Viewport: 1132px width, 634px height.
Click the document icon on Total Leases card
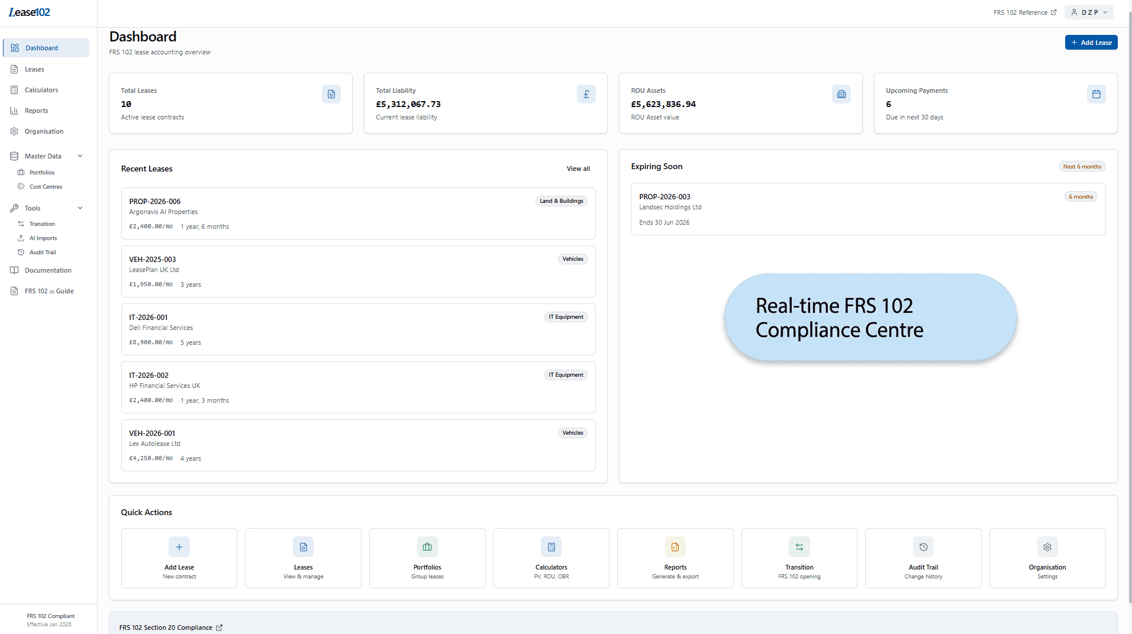[x=331, y=93]
